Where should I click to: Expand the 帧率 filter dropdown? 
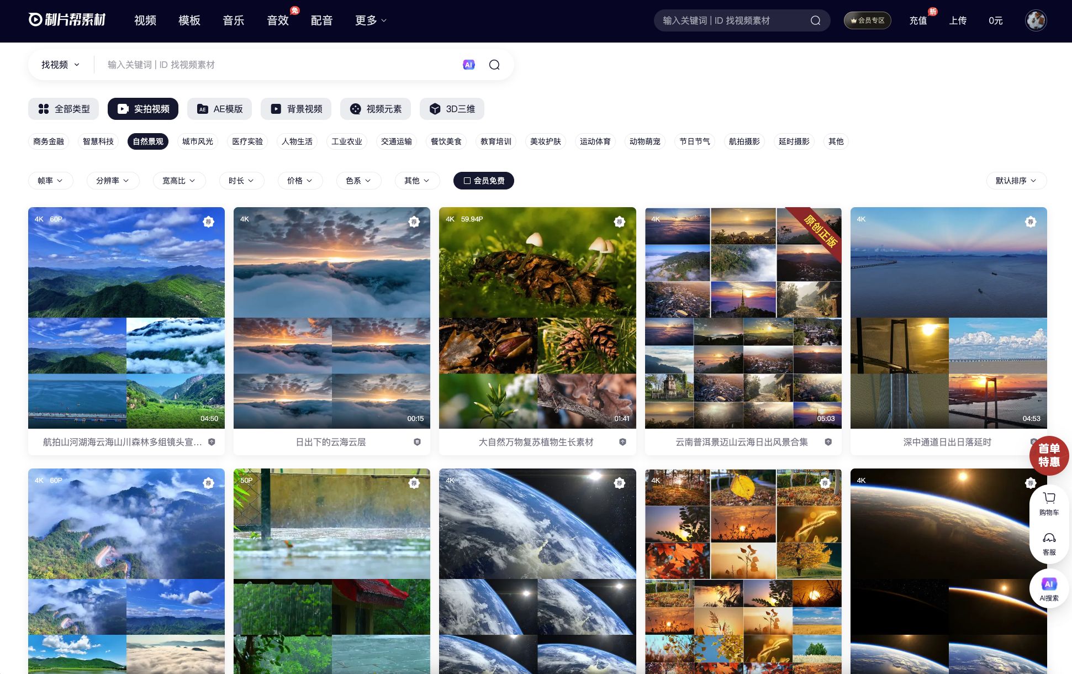pos(50,181)
